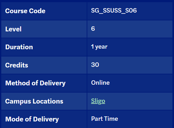Click the Course Code row value cell

(130, 11)
